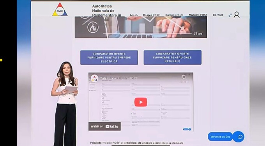The width and height of the screenshot is (265, 146).
Task: Click the banner image with charts
Action: pos(141,27)
